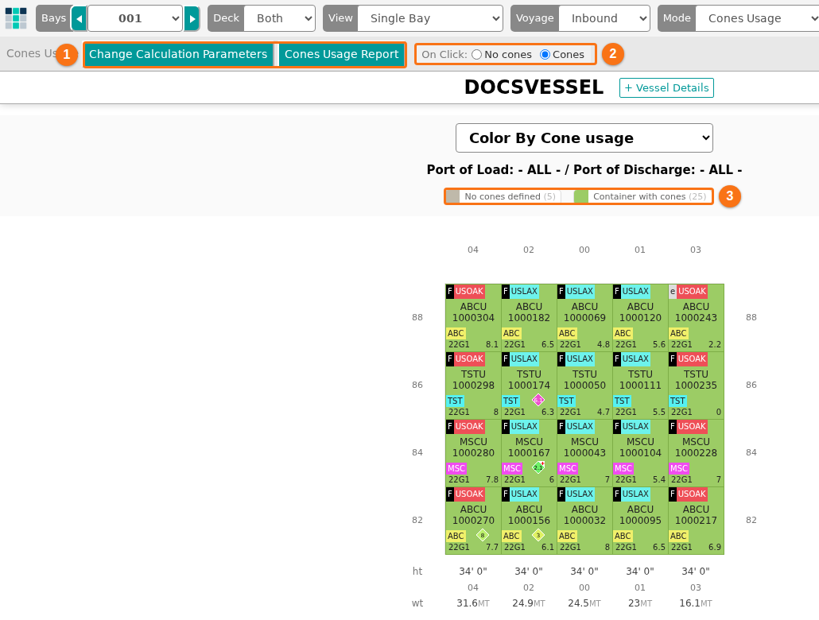Screen dimensions: 819x620
Task: Select the Cones radio option
Action: (545, 54)
